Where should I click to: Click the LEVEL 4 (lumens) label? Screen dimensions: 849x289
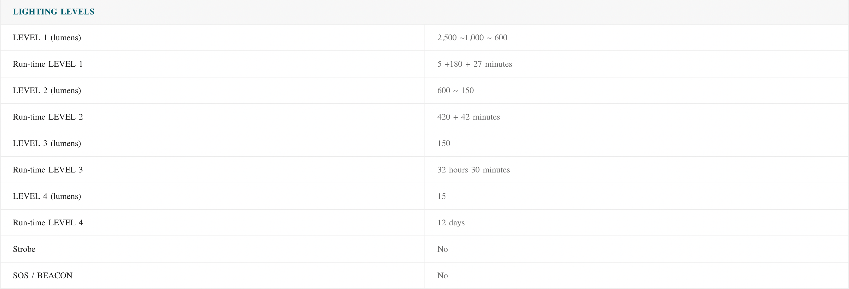click(x=47, y=196)
